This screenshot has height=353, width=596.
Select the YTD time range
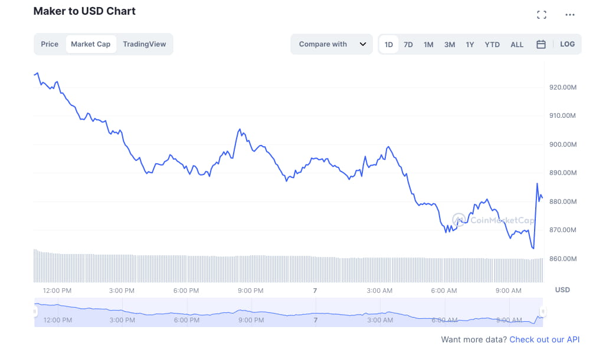(492, 44)
